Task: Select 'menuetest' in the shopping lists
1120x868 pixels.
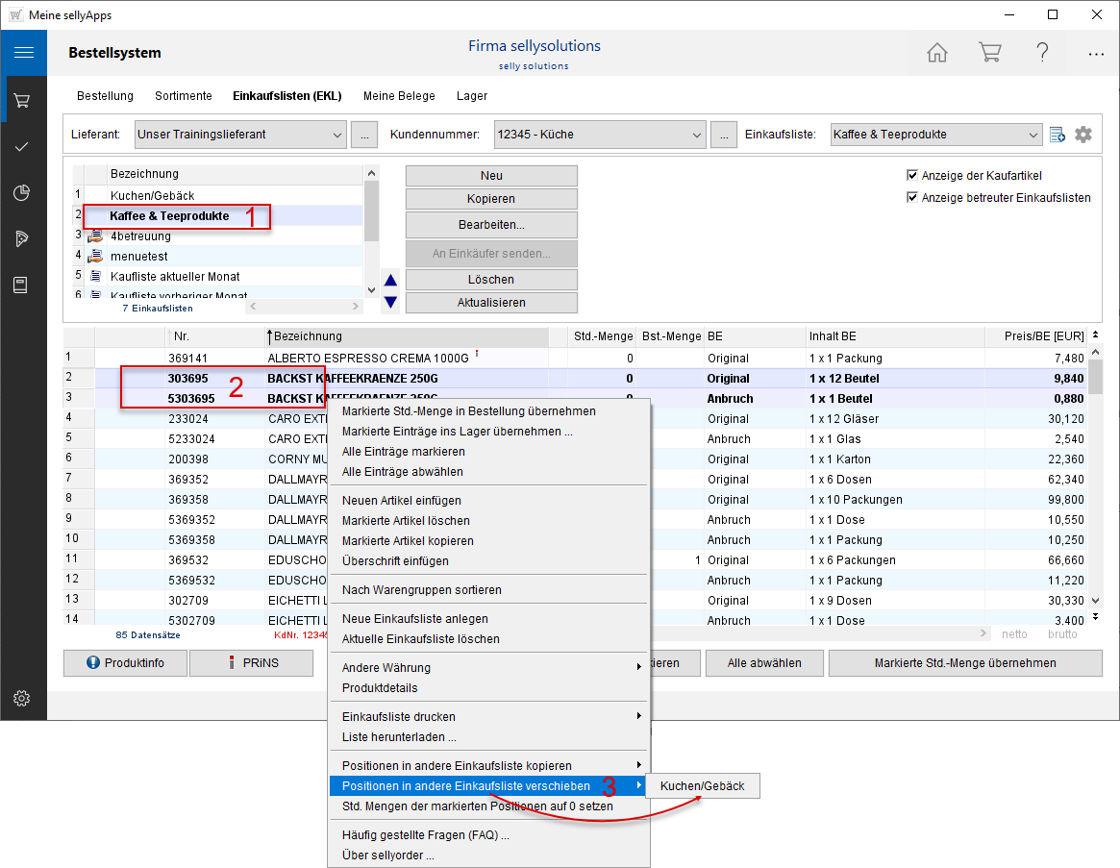Action: click(x=139, y=257)
